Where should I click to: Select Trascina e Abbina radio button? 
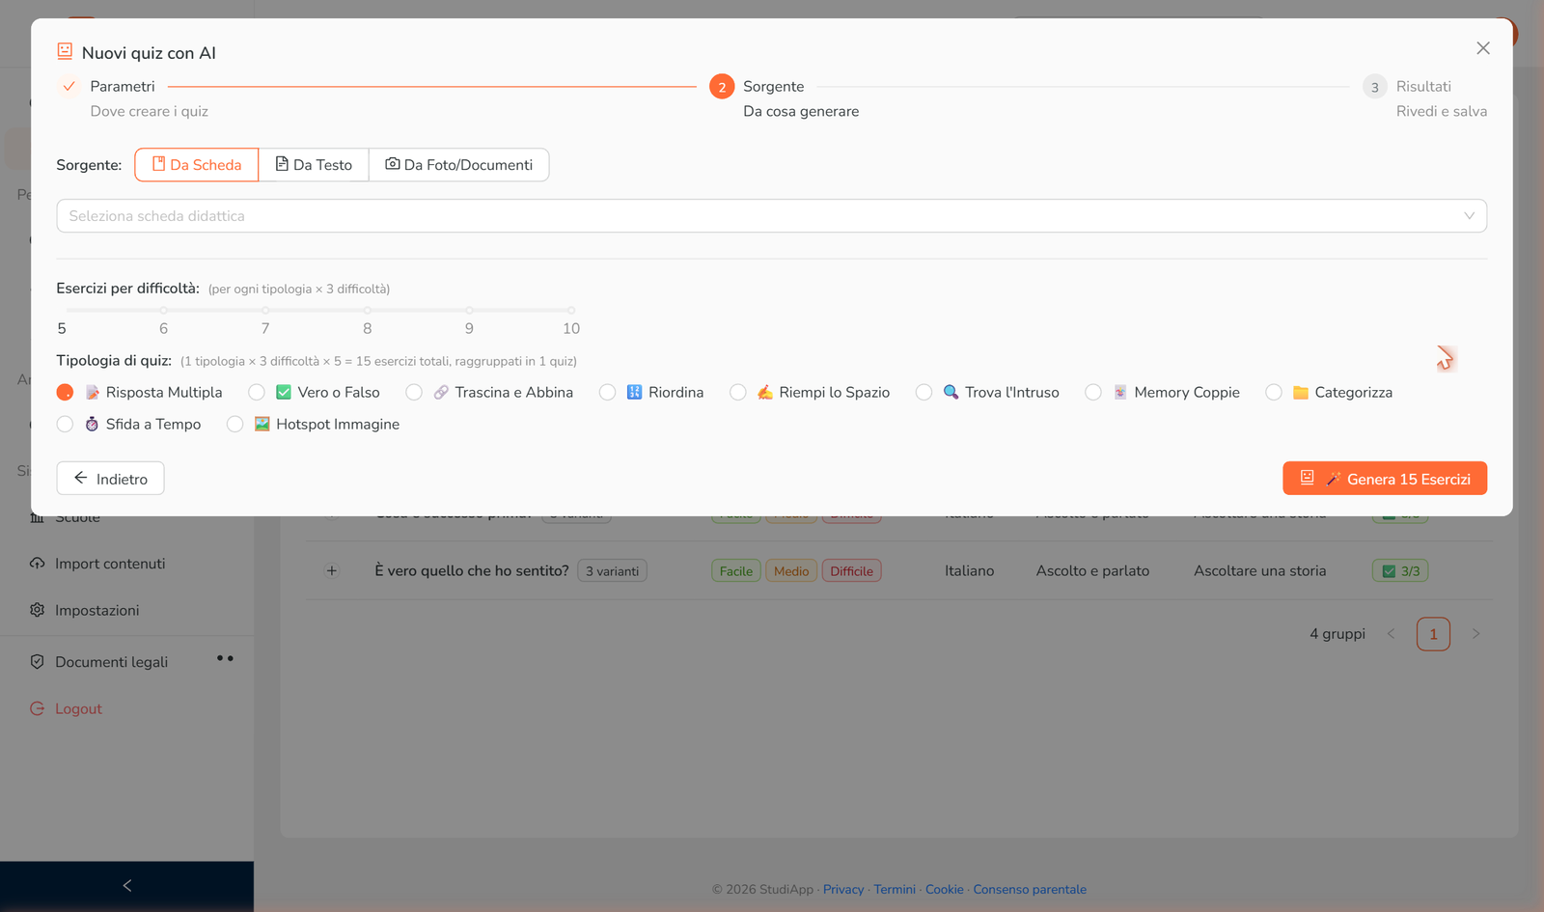tap(414, 393)
